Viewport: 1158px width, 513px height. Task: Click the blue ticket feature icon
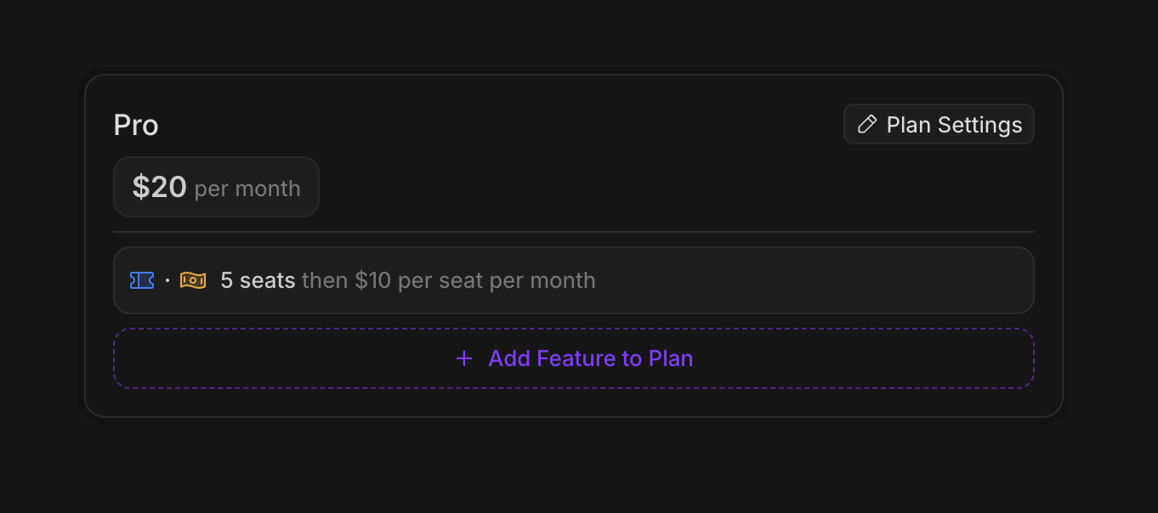tap(142, 280)
